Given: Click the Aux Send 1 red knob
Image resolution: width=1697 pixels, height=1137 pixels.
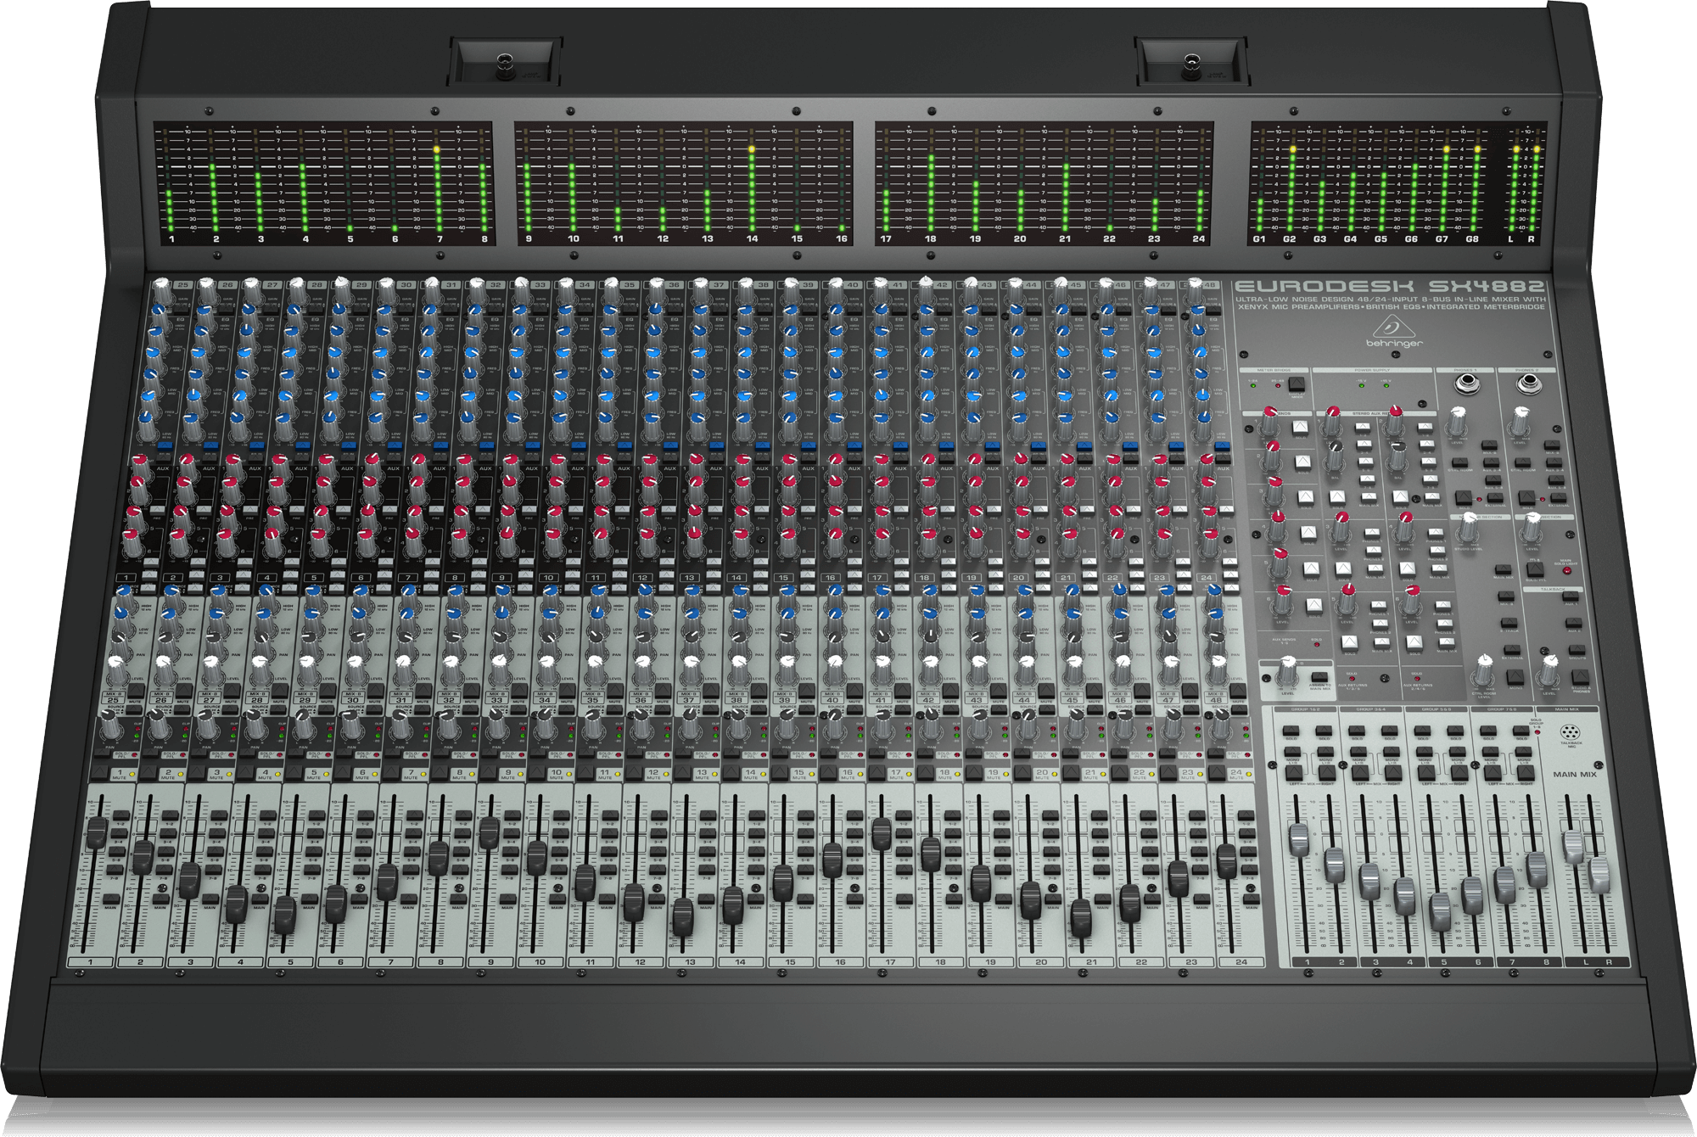Looking at the screenshot, I should click(1269, 414).
